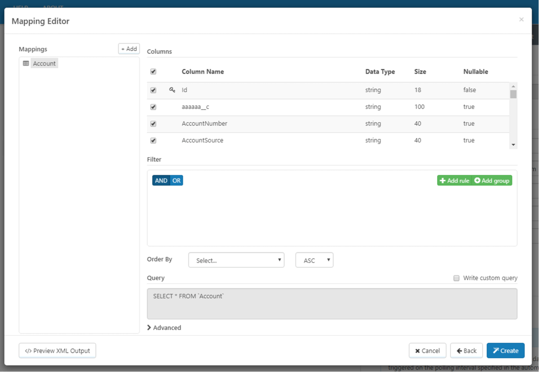Click the columns list scrollbar down arrow
Viewport: 539px width, 372px height.
tap(513, 145)
